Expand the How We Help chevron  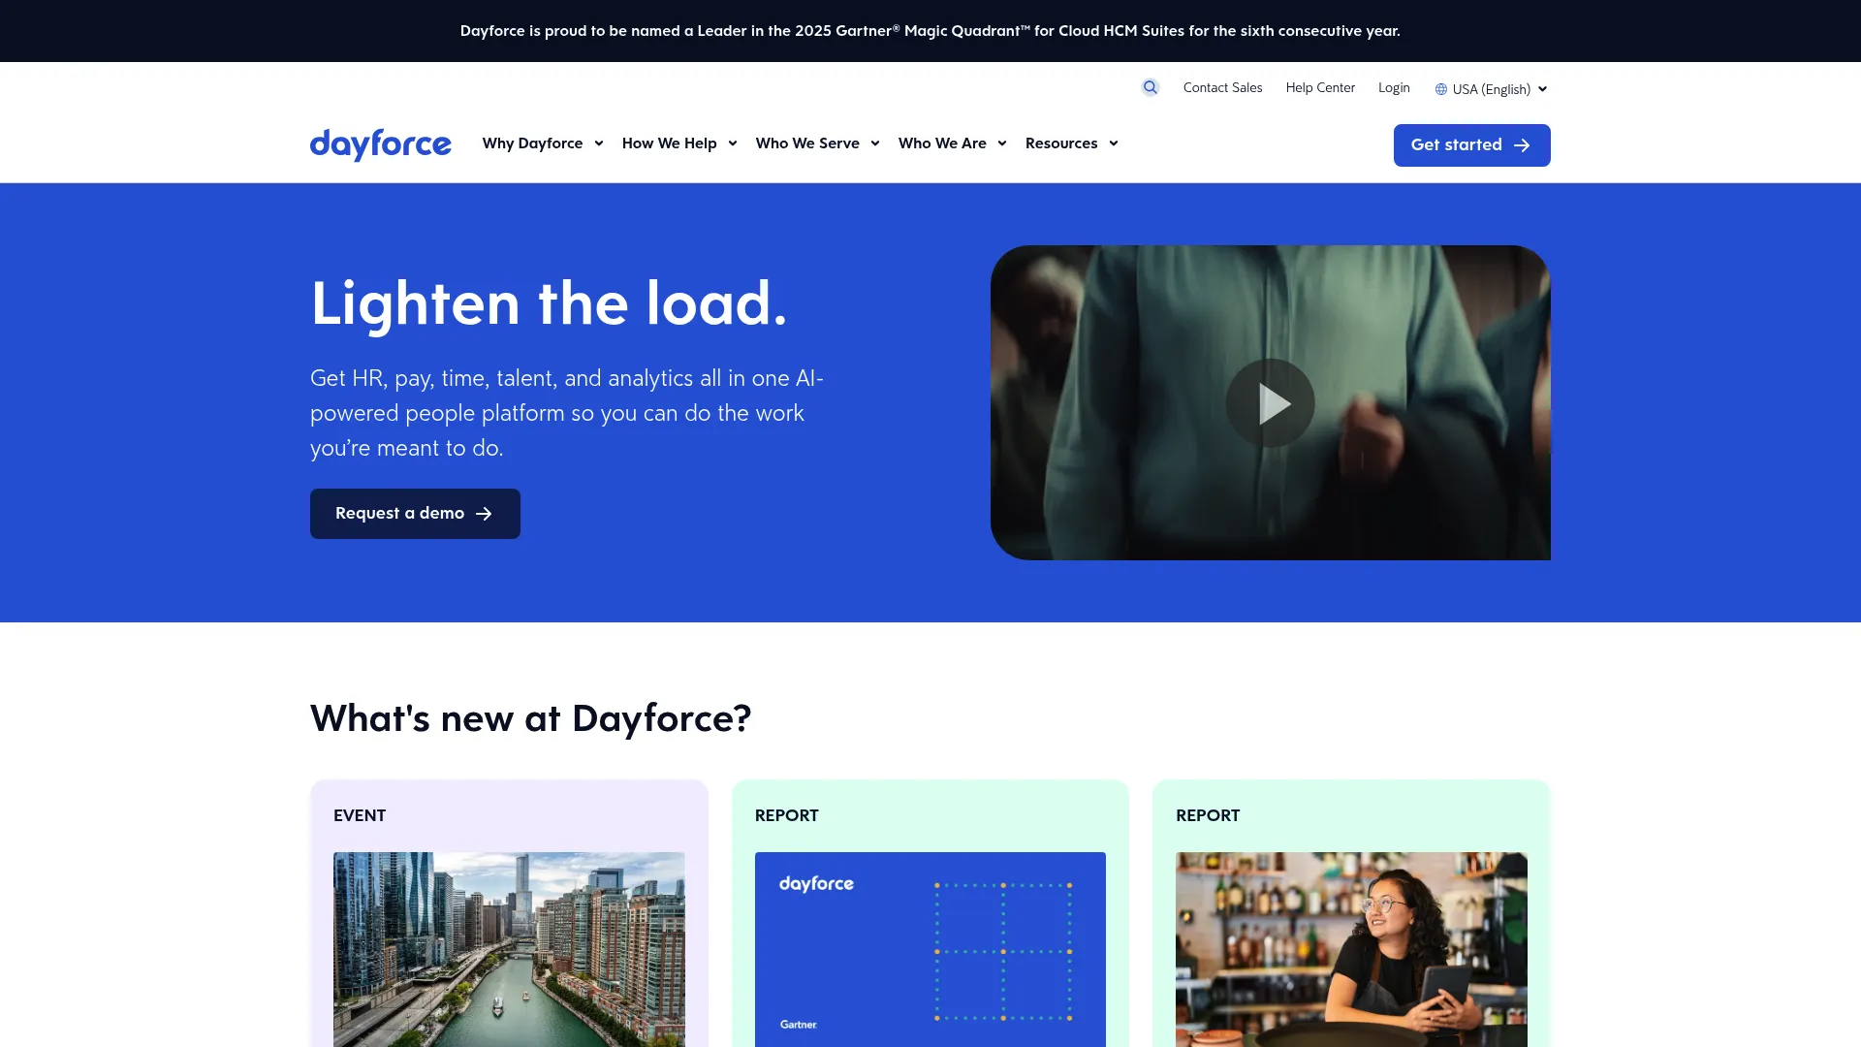[733, 143]
